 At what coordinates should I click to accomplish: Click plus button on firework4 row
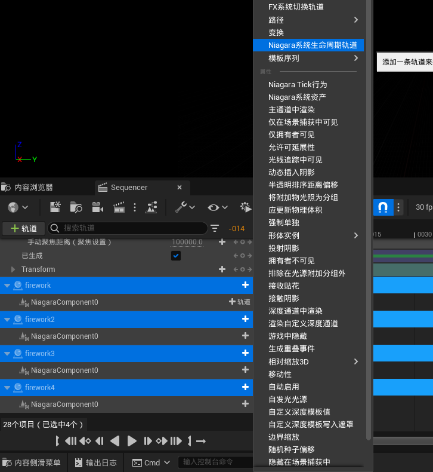point(245,387)
